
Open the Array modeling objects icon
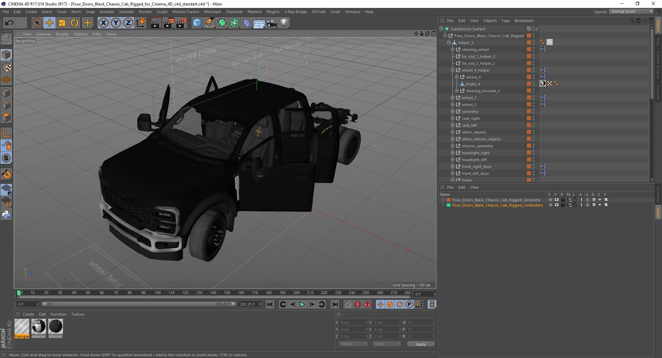pyautogui.click(x=235, y=23)
